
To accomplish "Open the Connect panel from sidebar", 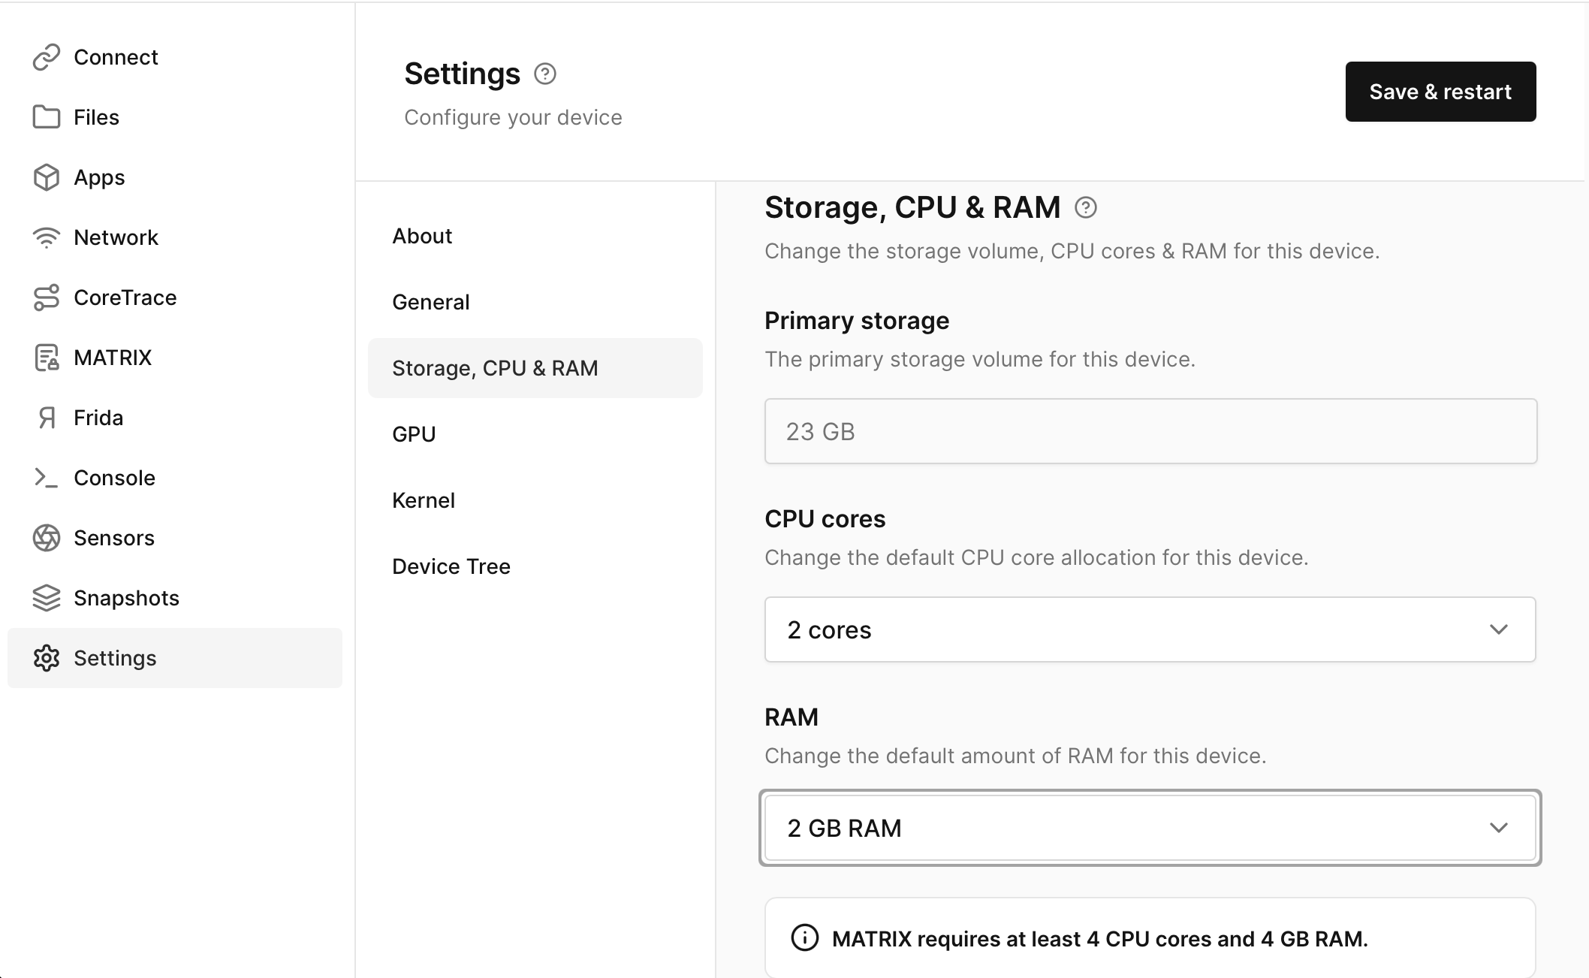I will [116, 56].
